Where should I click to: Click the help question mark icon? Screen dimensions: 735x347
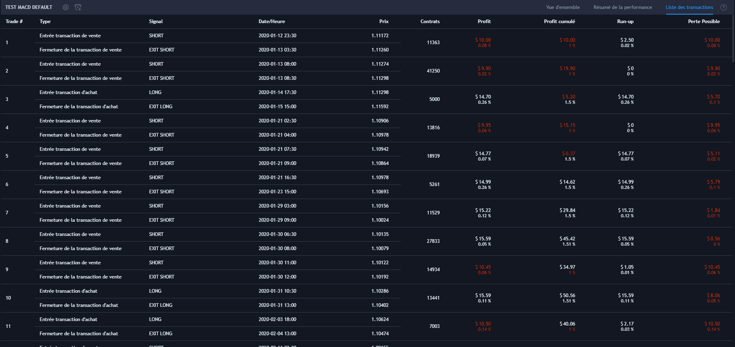724,7
